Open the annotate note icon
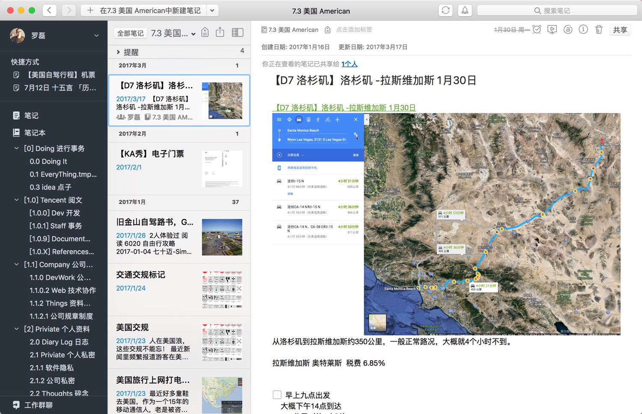Viewport: 642px width, 414px height. (568, 30)
